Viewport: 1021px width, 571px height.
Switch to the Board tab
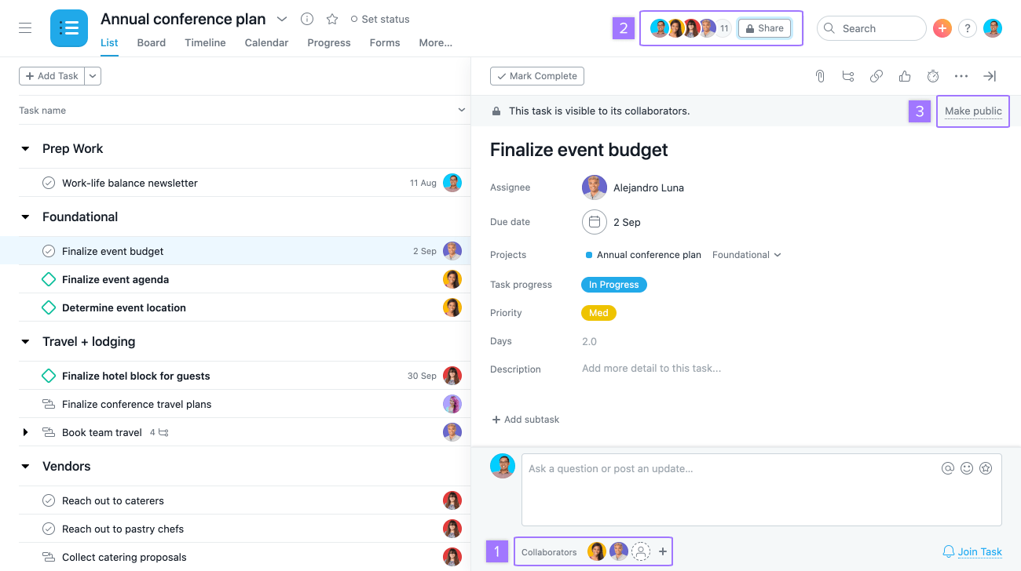(x=152, y=42)
